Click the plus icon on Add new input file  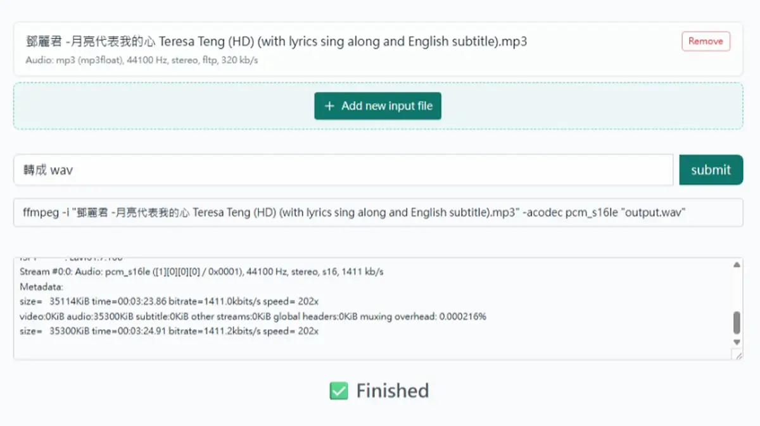click(x=329, y=106)
